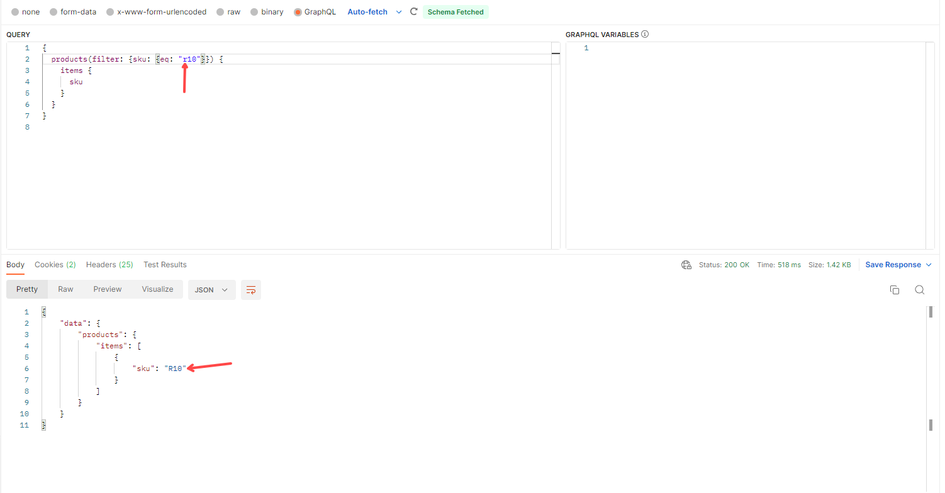This screenshot has width=945, height=493.
Task: Click the copy response icon
Action: tap(895, 290)
